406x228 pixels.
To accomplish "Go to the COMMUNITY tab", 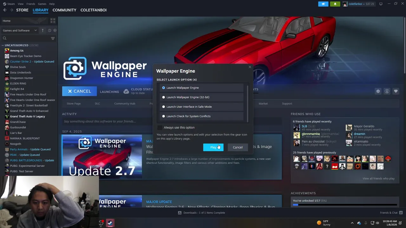I will coord(64,10).
